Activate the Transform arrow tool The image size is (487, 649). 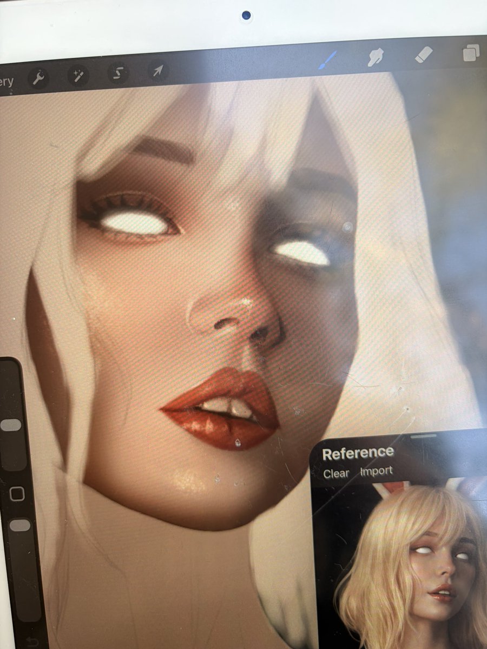coord(157,71)
